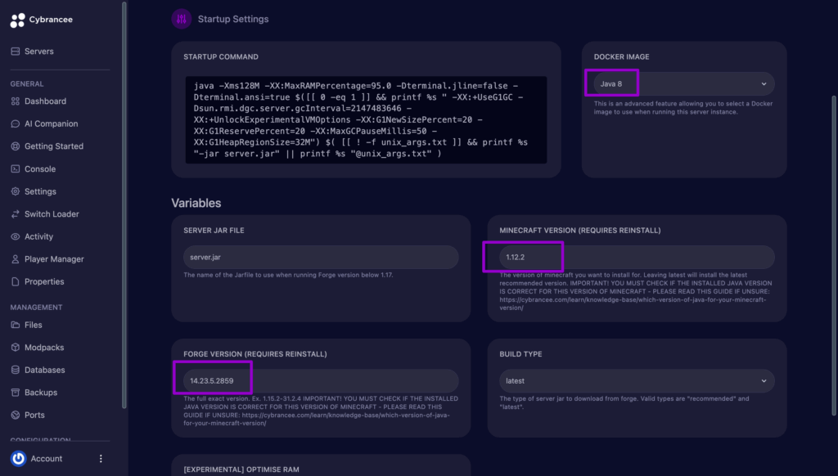
Task: Click the Cybrancee brand name
Action: (x=51, y=20)
